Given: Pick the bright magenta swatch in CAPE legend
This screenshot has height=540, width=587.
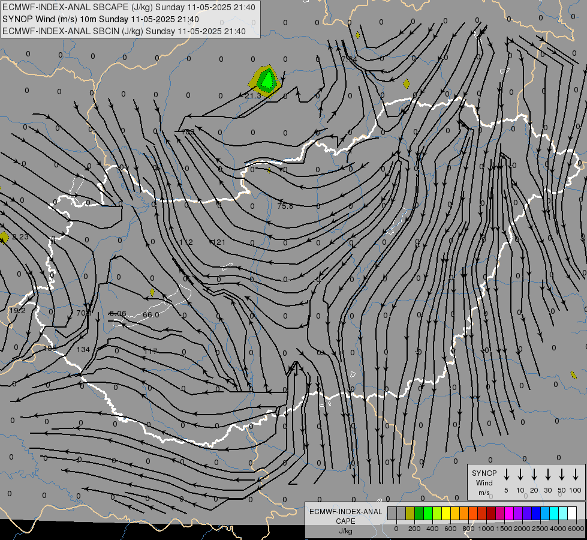Looking at the screenshot, I should pyautogui.click(x=509, y=513).
